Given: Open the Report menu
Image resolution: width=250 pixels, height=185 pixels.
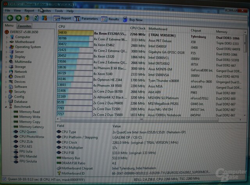Looking at the screenshot, I should [29, 11].
